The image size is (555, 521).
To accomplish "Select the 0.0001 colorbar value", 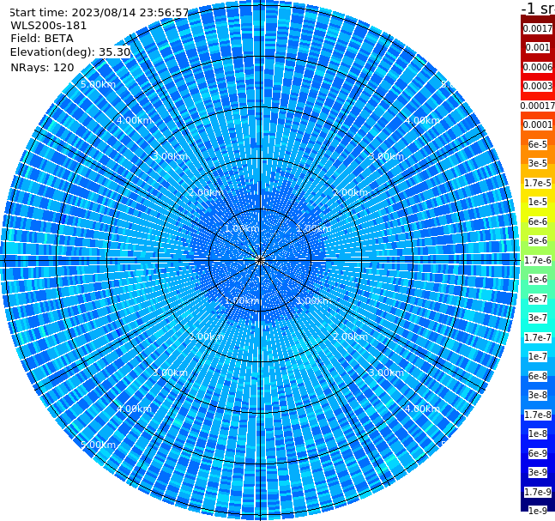I will [538, 124].
